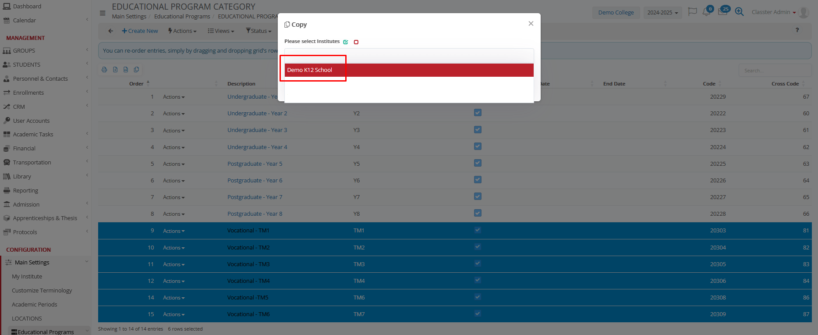Toggle checkbox for Undergraduate - Year 2 row
818x335 pixels.
(x=478, y=113)
